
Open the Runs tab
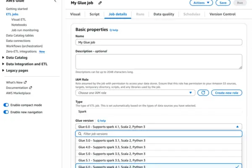(140, 14)
